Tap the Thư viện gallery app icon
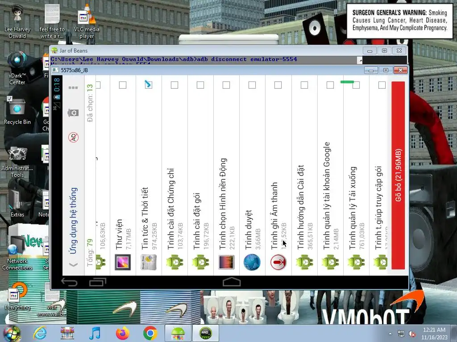Viewport: 457px width, 342px height. pyautogui.click(x=122, y=262)
